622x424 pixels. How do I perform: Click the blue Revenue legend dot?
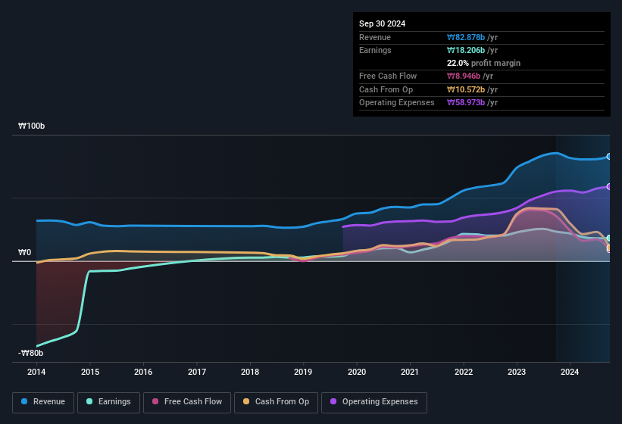pos(25,402)
